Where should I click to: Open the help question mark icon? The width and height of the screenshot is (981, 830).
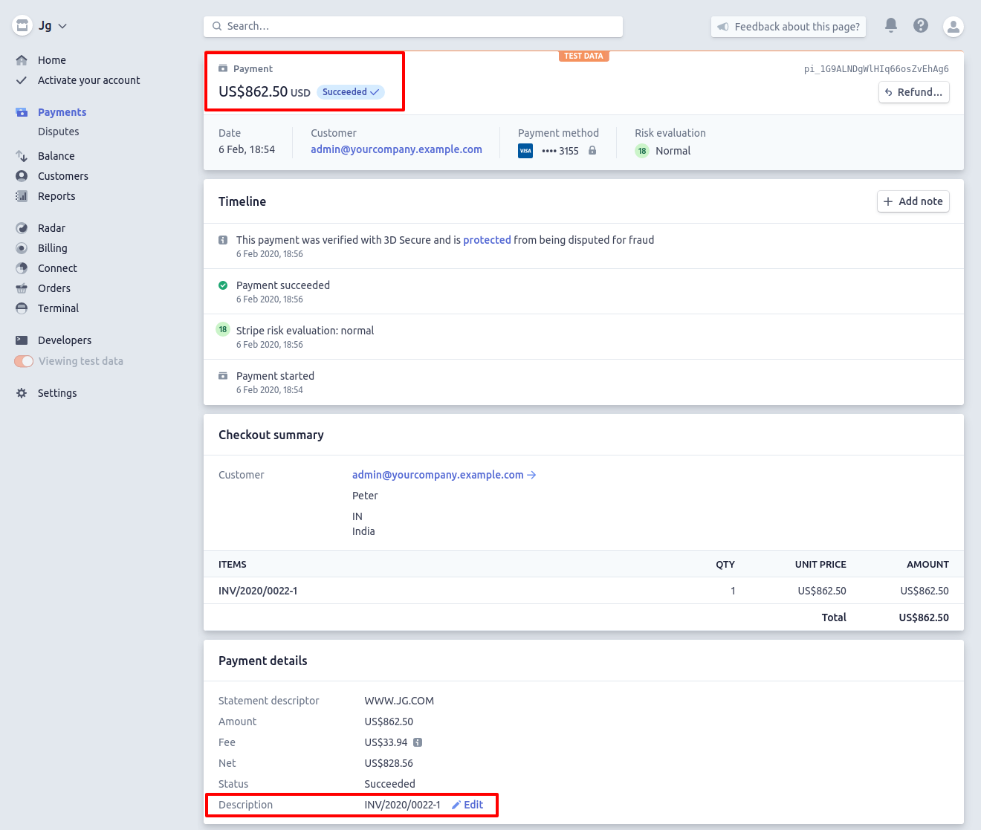tap(921, 25)
